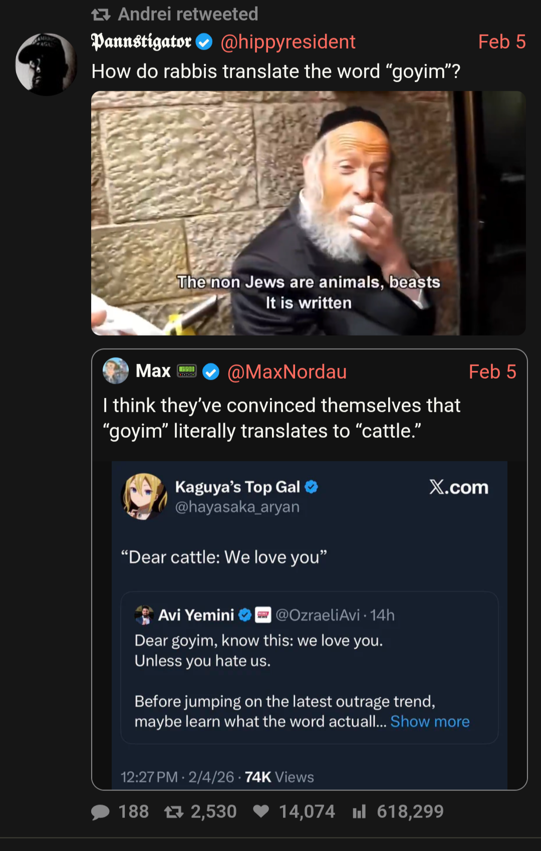Open Max's small profile avatar
This screenshot has width=541, height=851.
[x=116, y=371]
